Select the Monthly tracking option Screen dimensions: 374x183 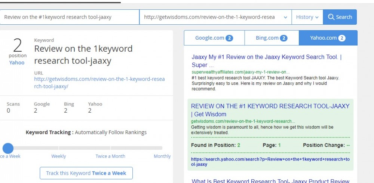(x=162, y=156)
